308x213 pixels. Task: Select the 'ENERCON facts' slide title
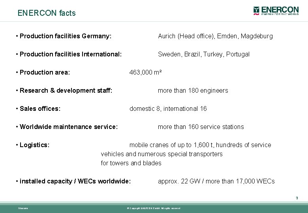47,13
